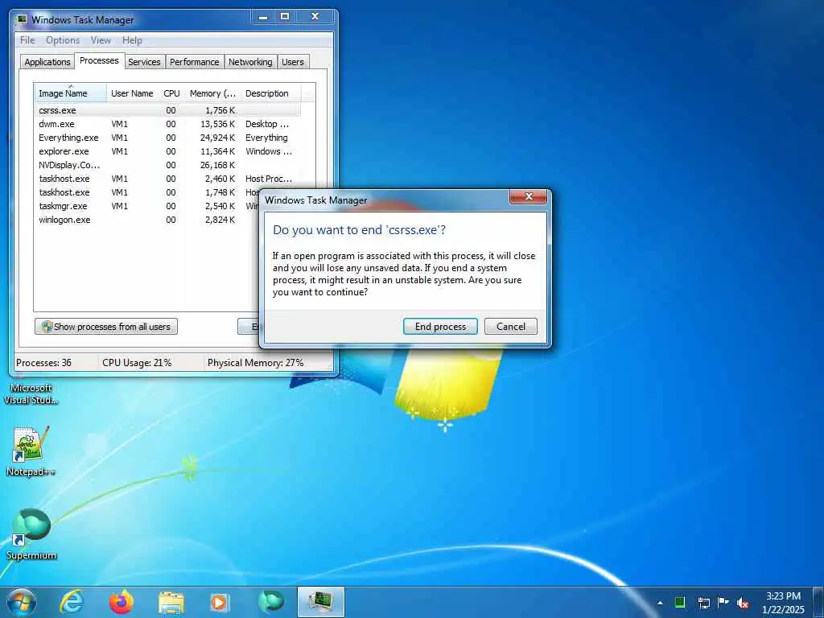Open the File menu
The width and height of the screenshot is (824, 618).
pos(27,40)
